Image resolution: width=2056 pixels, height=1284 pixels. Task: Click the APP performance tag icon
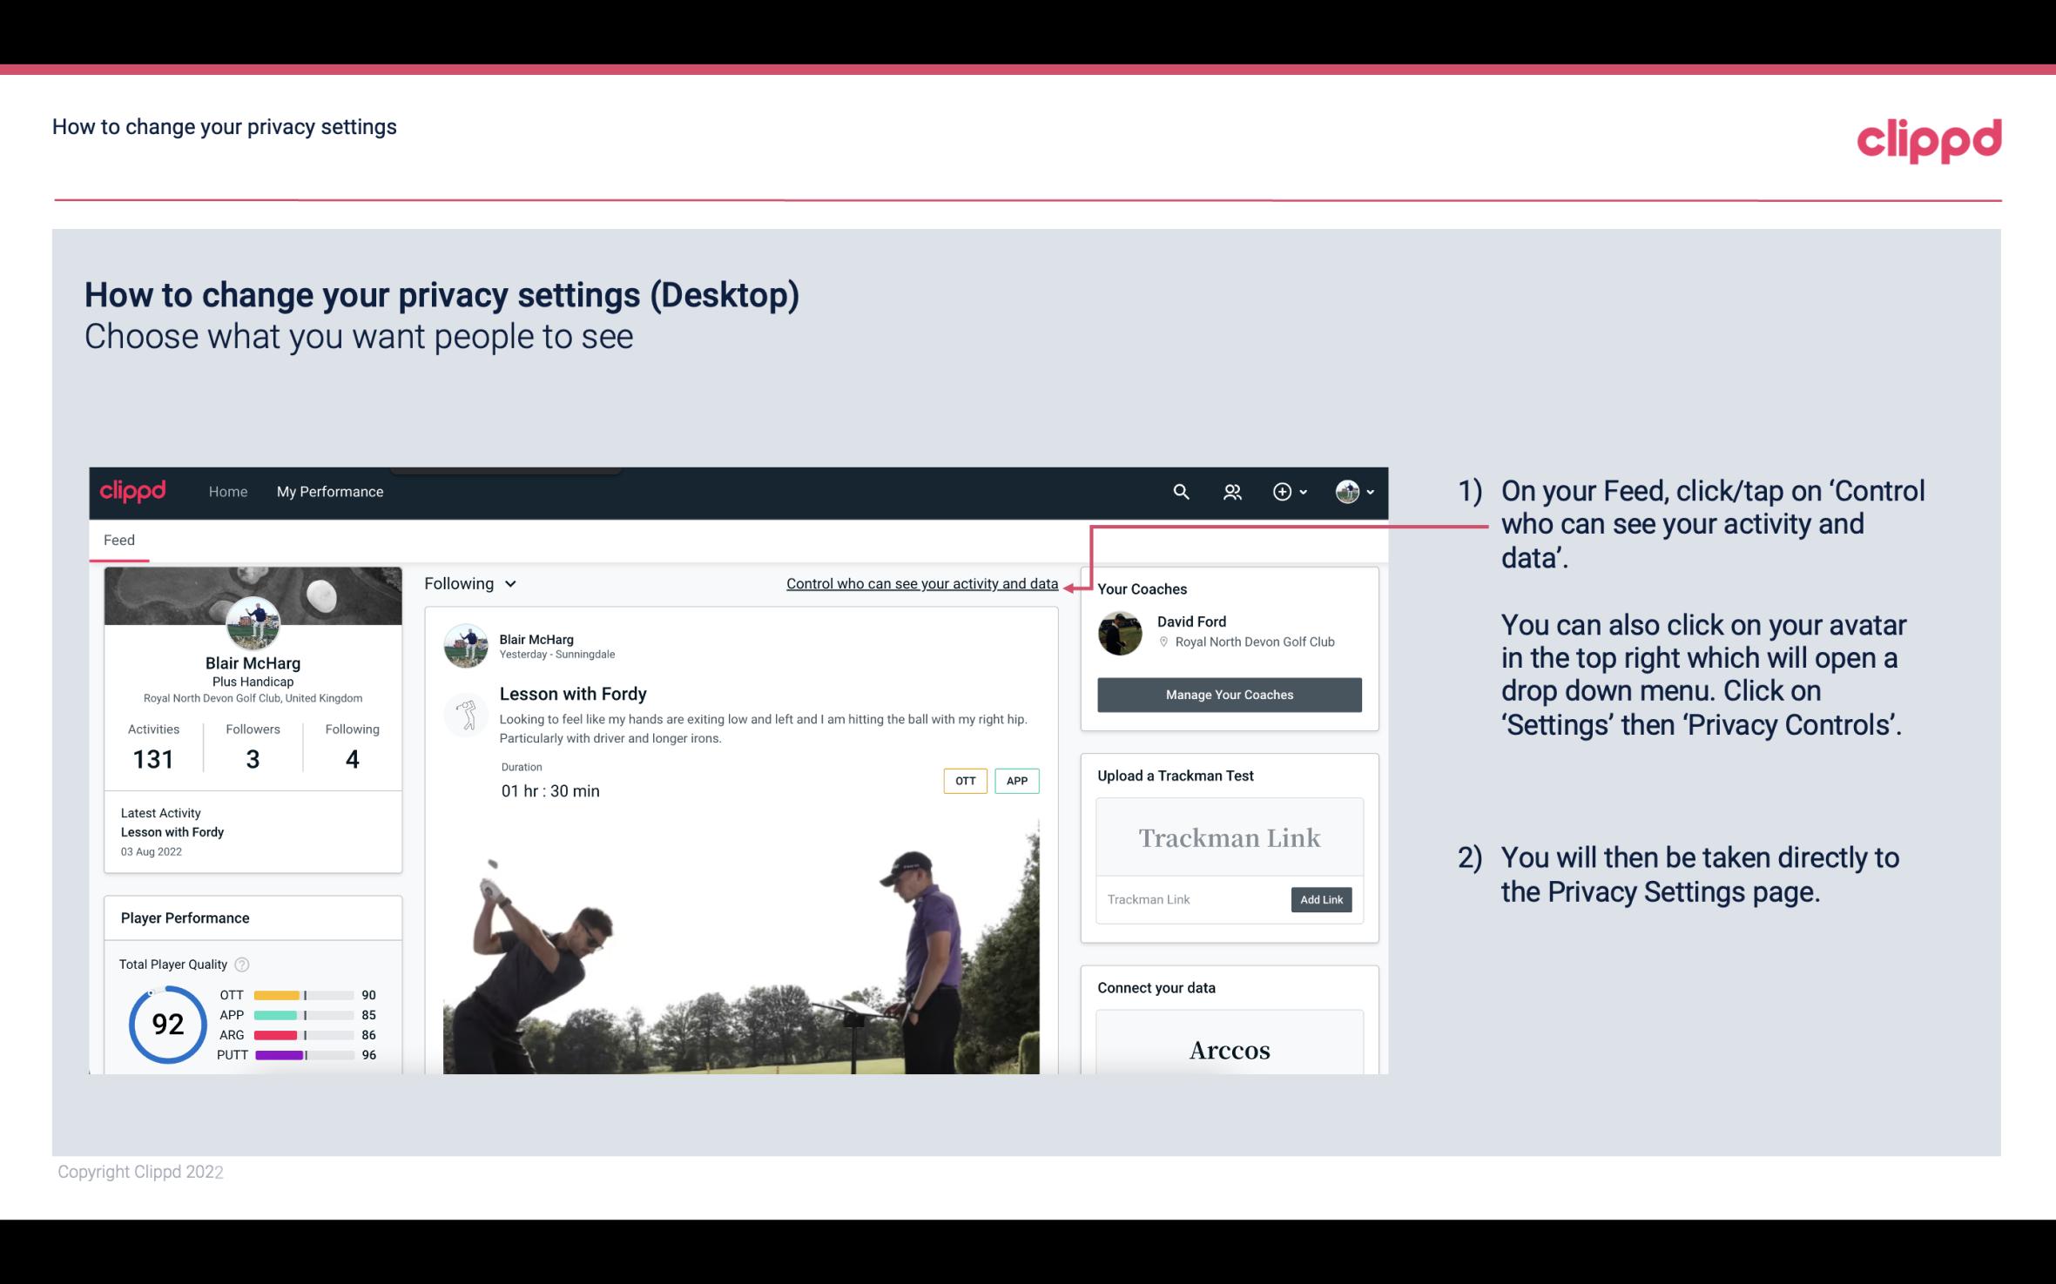[x=1018, y=780]
